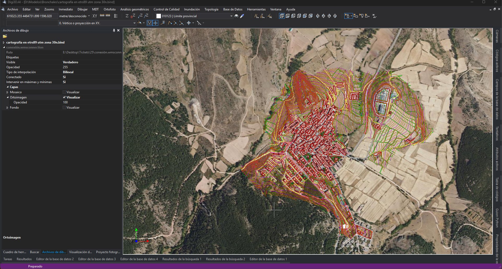The width and height of the screenshot is (502, 269).
Task: Click the Z lock icon with padlock
Action: [x=133, y=16]
